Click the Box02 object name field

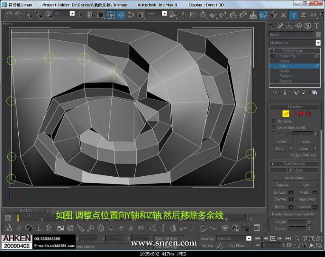tap(291, 34)
